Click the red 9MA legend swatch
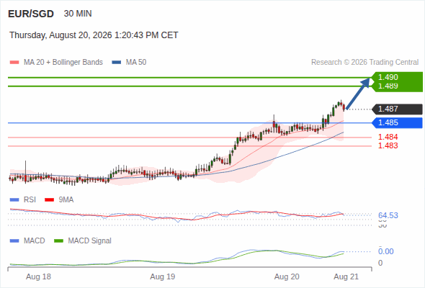The height and width of the screenshot is (288, 425). pyautogui.click(x=49, y=200)
